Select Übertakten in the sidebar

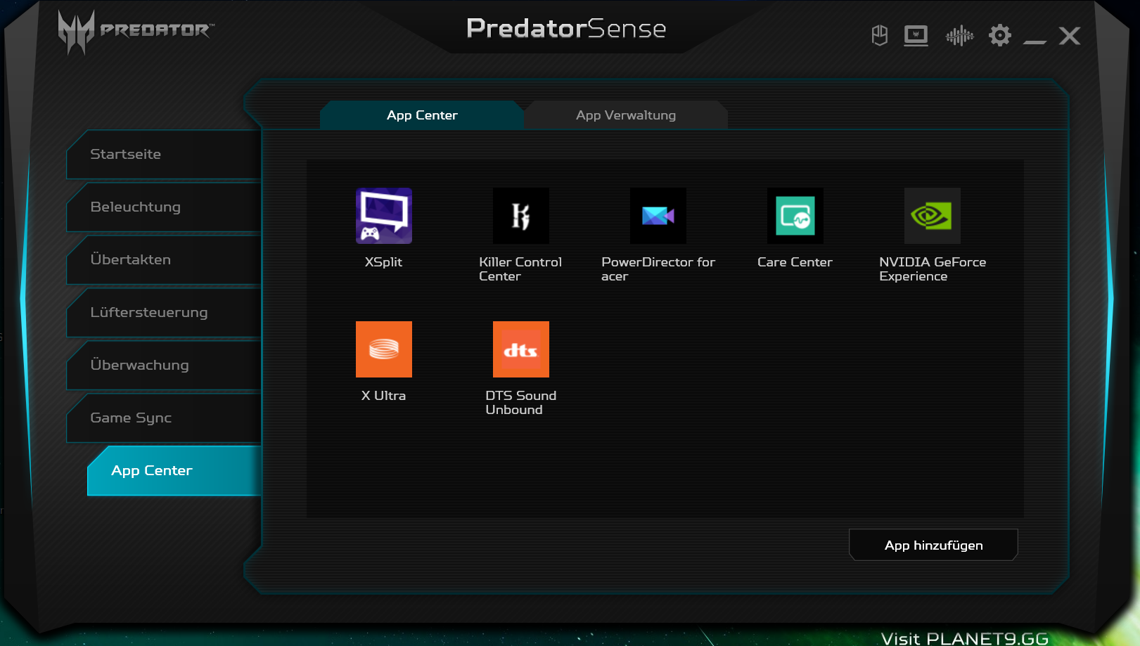164,260
